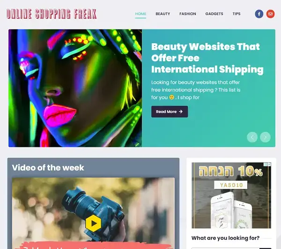Open the neon face paint image
The width and height of the screenshot is (281, 249).
75,88
